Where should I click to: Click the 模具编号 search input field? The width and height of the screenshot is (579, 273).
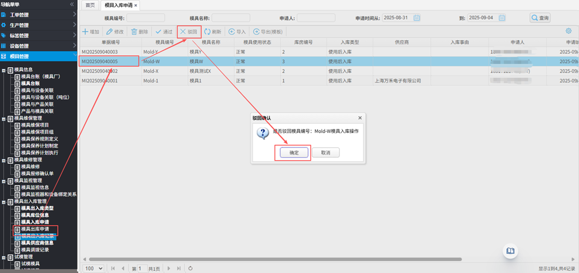tap(145, 18)
